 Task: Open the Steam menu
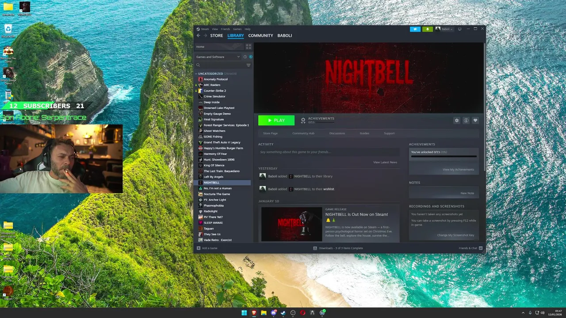[204, 29]
